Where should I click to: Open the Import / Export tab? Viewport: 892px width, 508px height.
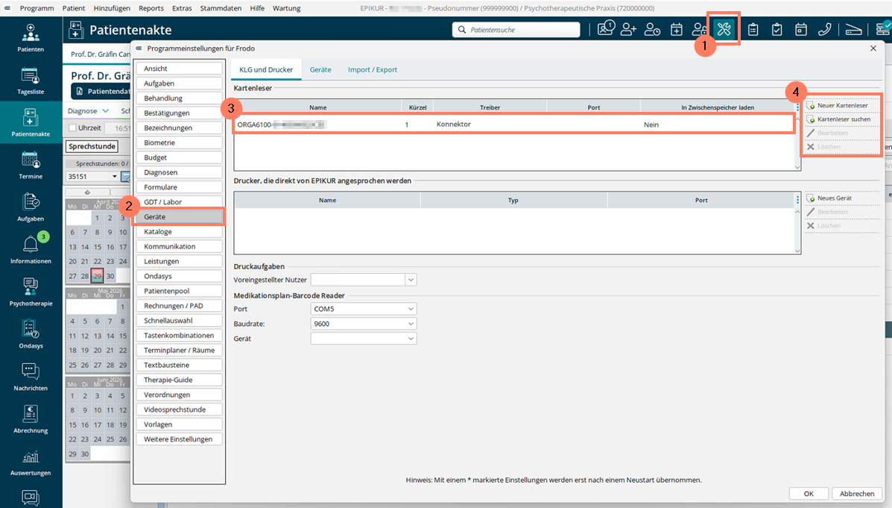click(x=373, y=69)
